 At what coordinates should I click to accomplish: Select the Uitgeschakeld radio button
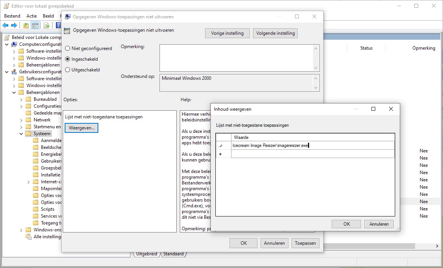(x=68, y=70)
